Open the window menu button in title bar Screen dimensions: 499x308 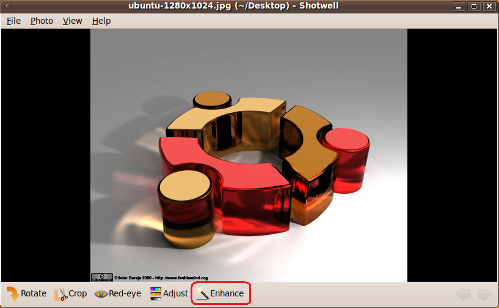(x=7, y=6)
